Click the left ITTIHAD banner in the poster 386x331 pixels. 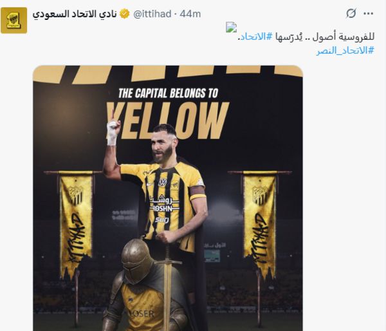click(75, 222)
